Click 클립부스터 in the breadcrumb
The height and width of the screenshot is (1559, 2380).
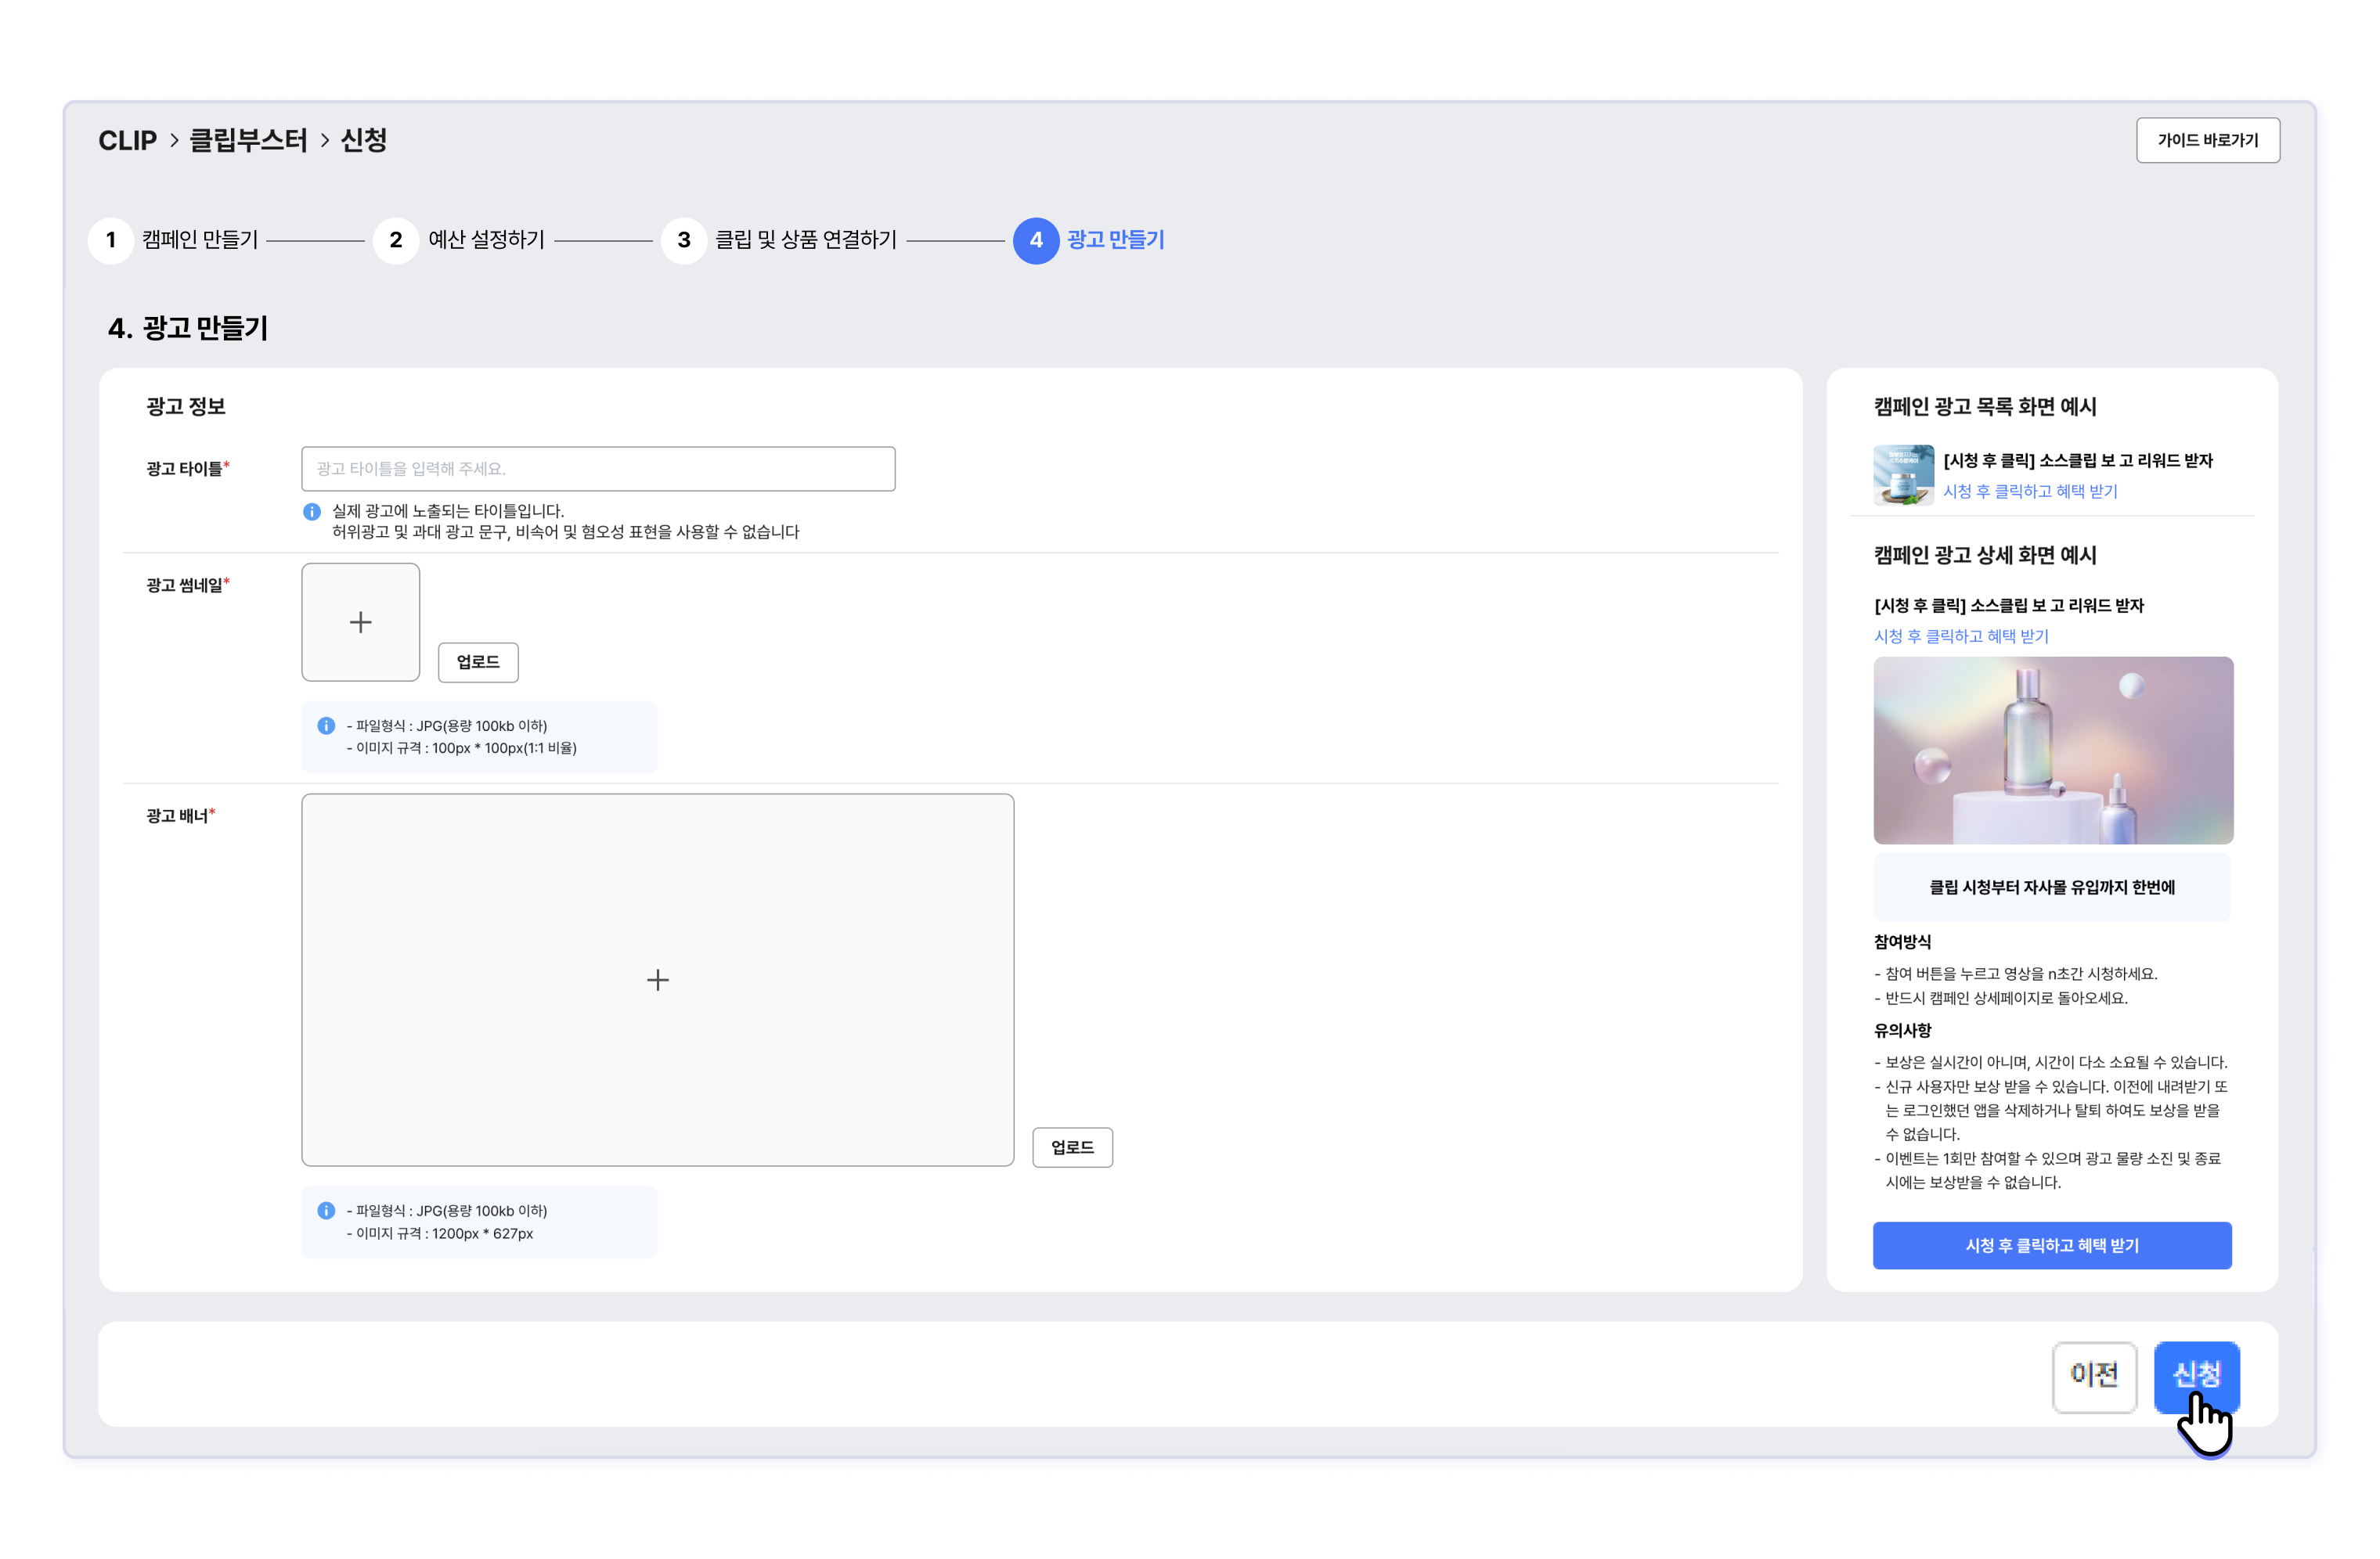pyautogui.click(x=248, y=141)
